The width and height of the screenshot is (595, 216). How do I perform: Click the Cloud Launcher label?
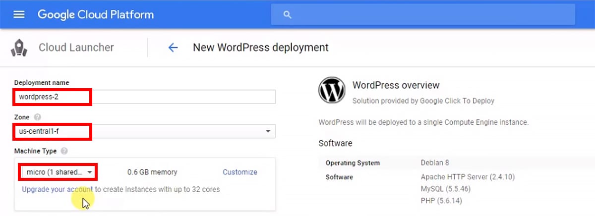[76, 48]
